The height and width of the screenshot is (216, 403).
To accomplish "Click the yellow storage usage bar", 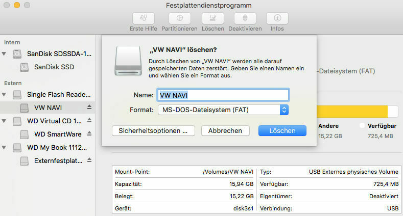I will 352,112.
